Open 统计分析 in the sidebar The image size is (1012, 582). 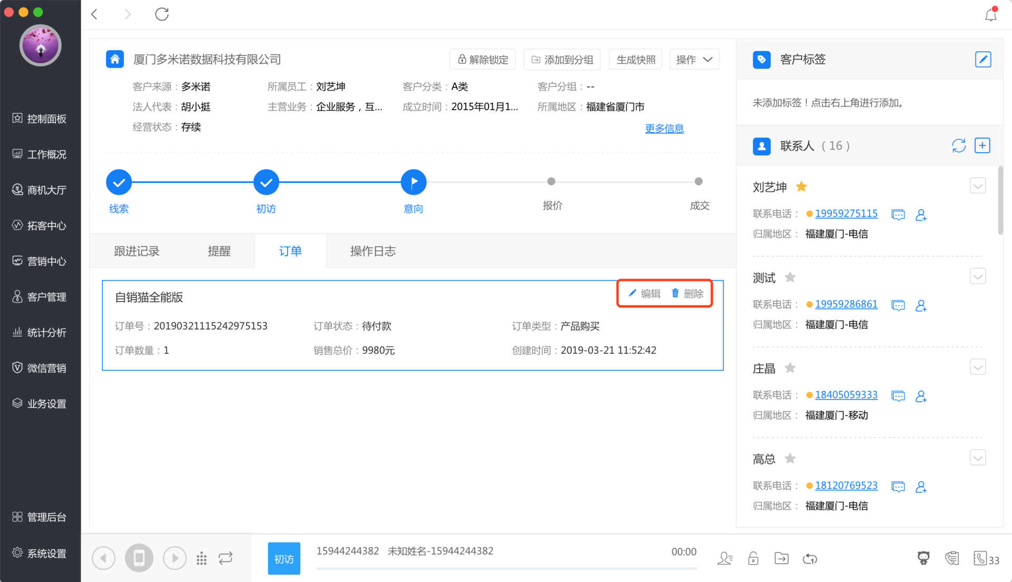(40, 333)
